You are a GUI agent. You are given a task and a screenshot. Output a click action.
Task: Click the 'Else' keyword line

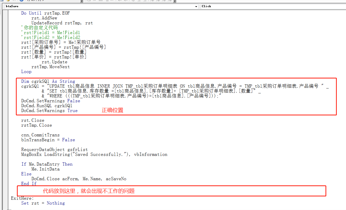tap(26, 174)
